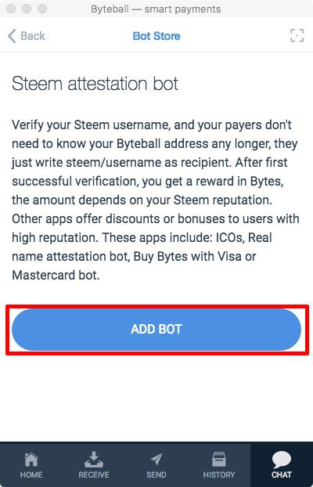
Task: Open the SEND tab label
Action: pos(156,475)
